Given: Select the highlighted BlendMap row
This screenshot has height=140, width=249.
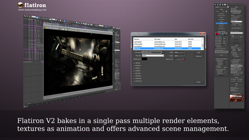Looking at the screenshot, I should point(167,49).
